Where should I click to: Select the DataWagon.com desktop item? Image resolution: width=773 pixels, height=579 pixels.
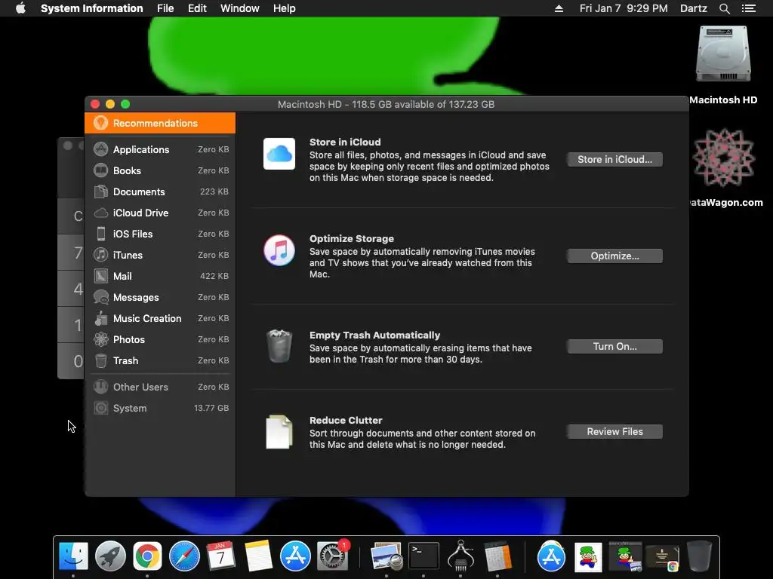click(724, 158)
